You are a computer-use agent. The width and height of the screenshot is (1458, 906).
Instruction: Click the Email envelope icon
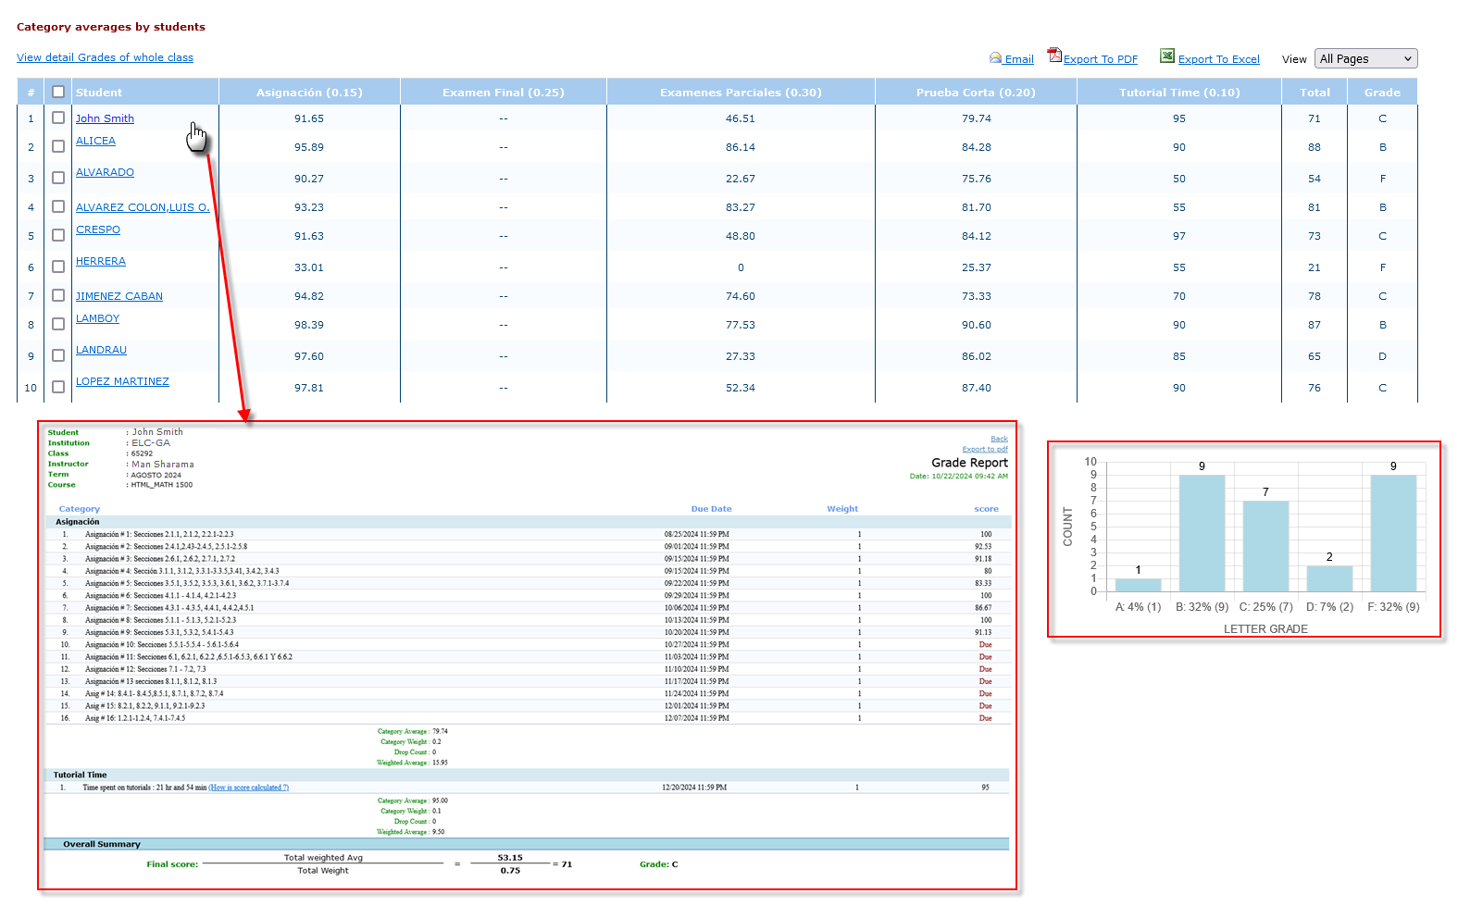[995, 58]
